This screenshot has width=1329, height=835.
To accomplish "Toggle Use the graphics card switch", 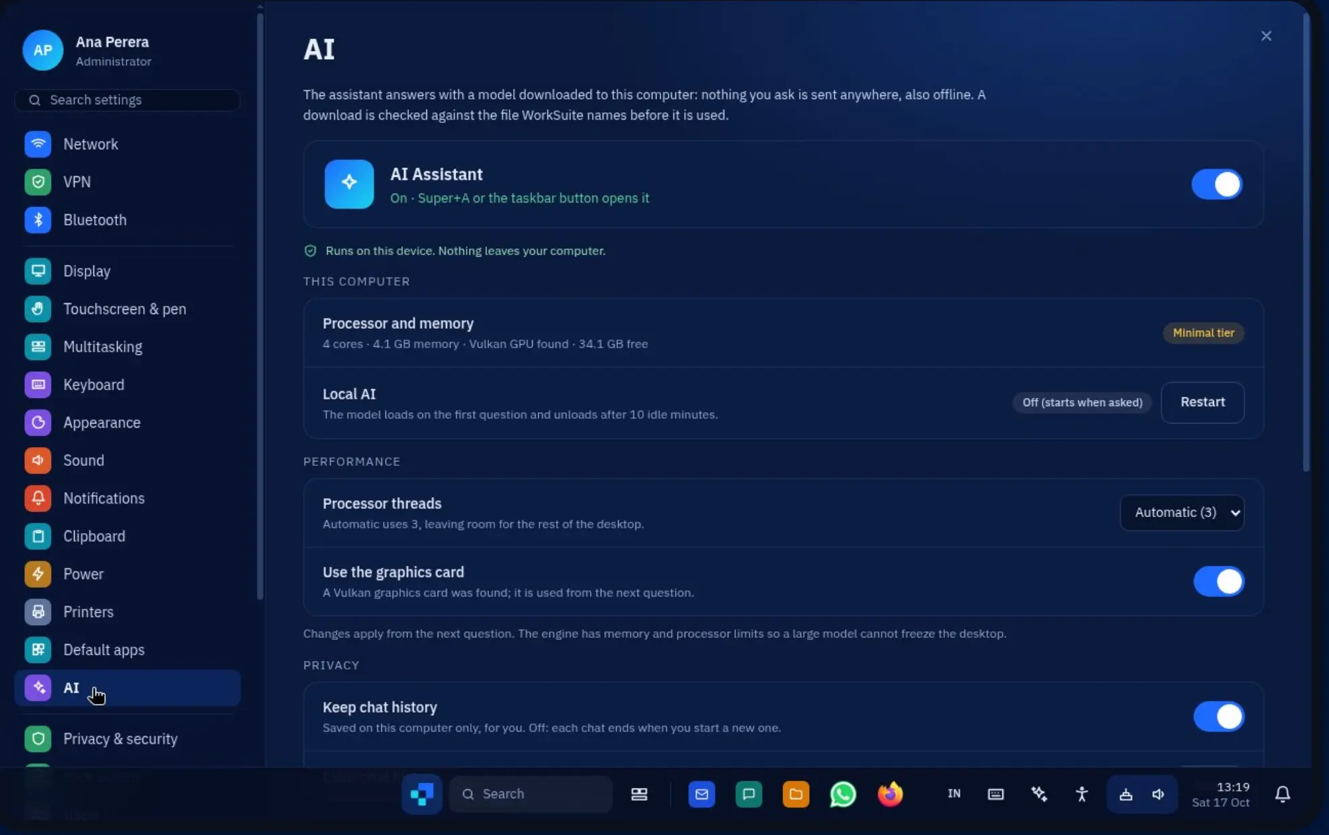I will click(1219, 582).
